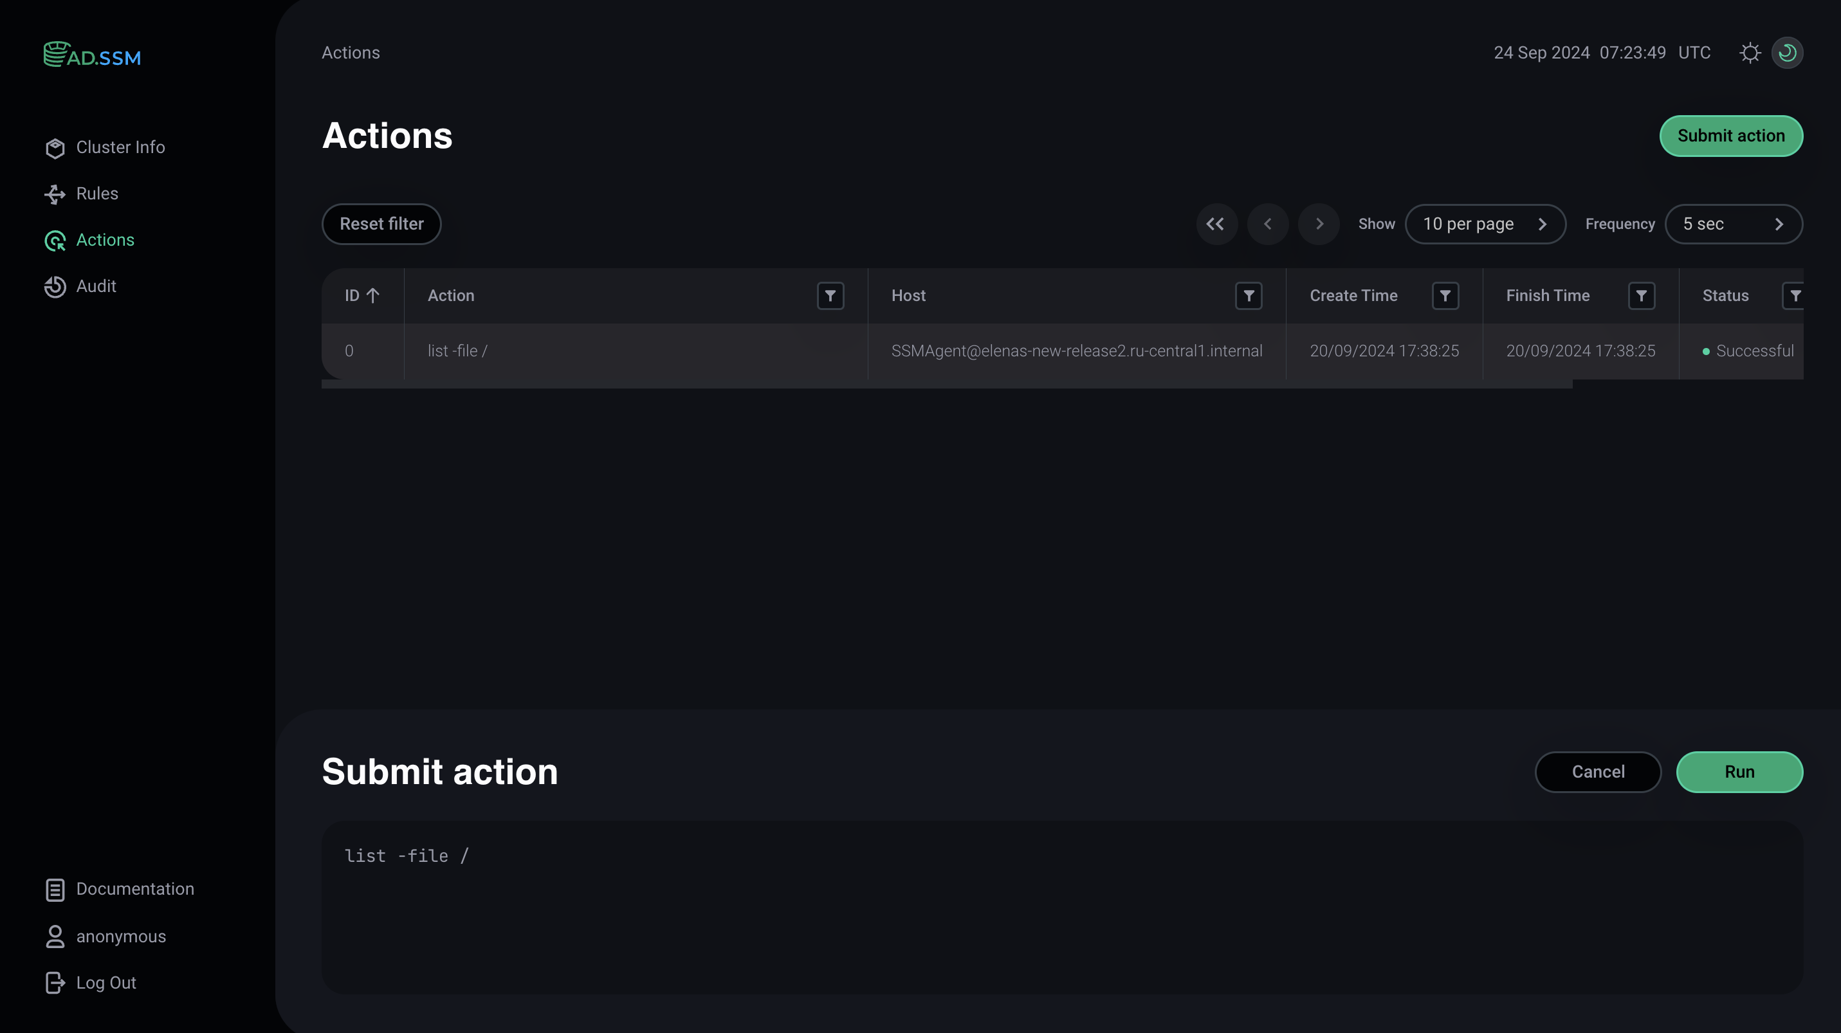Switch to dark theme moon icon
The height and width of the screenshot is (1033, 1841).
[x=1787, y=53]
